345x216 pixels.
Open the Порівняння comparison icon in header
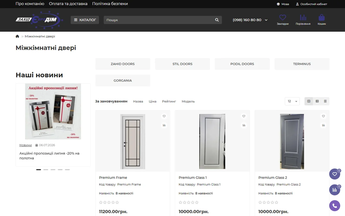(x=303, y=20)
